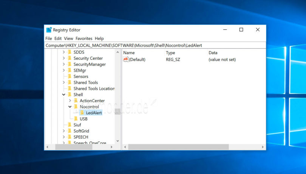Select the Shared Tools folder icon
The image size is (306, 174).
[70, 82]
